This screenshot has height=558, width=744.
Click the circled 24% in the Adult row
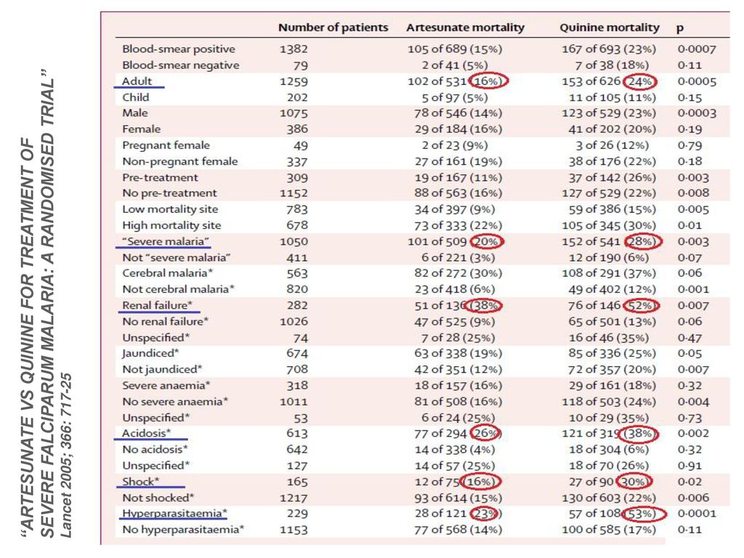[640, 81]
